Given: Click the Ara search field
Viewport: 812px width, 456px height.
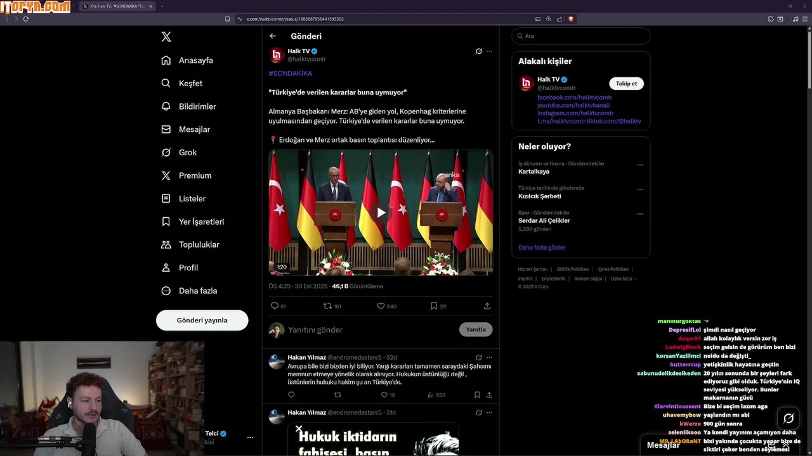Looking at the screenshot, I should tap(581, 36).
